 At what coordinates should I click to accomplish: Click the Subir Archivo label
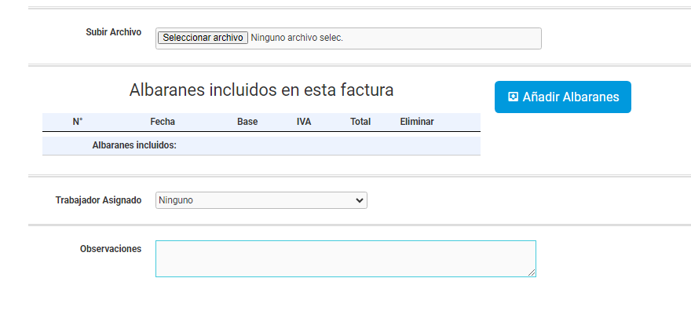pos(114,32)
